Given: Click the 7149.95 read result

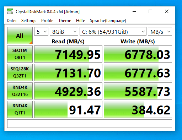Looking at the screenshot, I should [68, 54].
